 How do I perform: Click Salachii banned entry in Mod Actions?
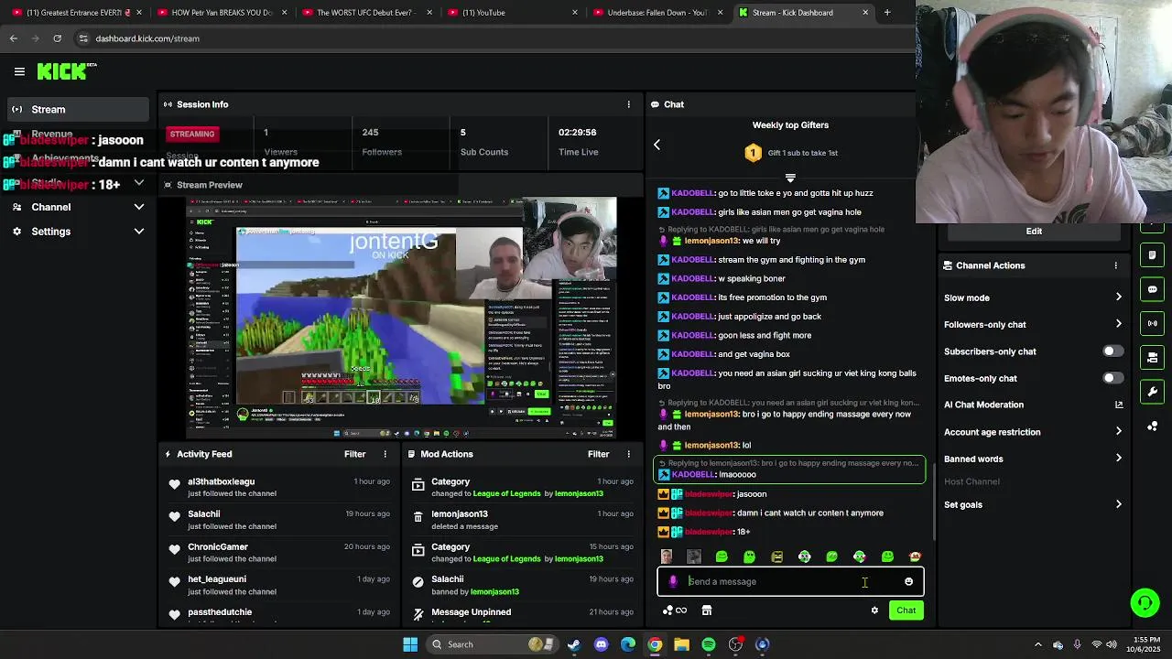(522, 585)
